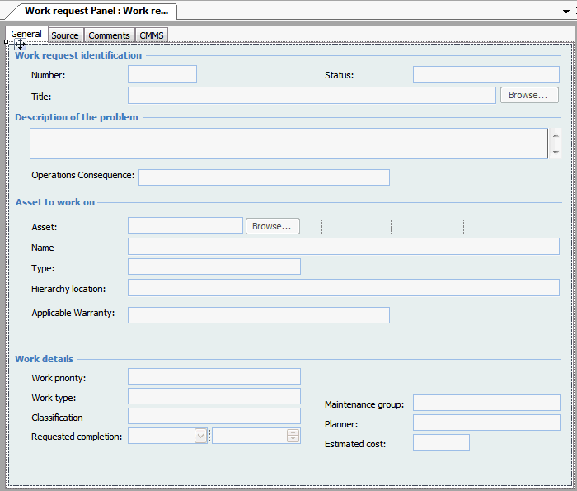Open the Comments tab
This screenshot has width=577, height=491.
click(x=109, y=35)
